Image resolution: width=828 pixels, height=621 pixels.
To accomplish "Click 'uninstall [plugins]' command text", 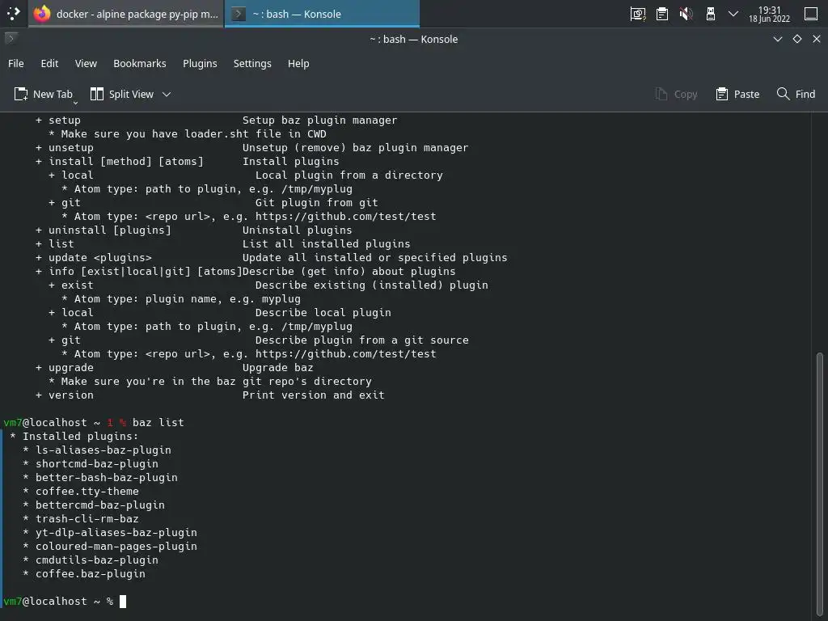I will [x=110, y=230].
